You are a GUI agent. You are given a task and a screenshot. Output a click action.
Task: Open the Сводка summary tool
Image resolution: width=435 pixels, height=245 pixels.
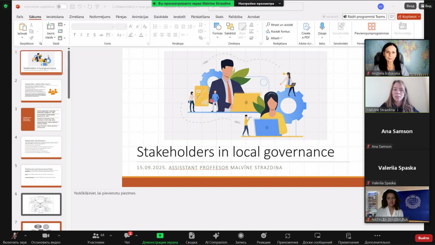[x=191, y=238]
